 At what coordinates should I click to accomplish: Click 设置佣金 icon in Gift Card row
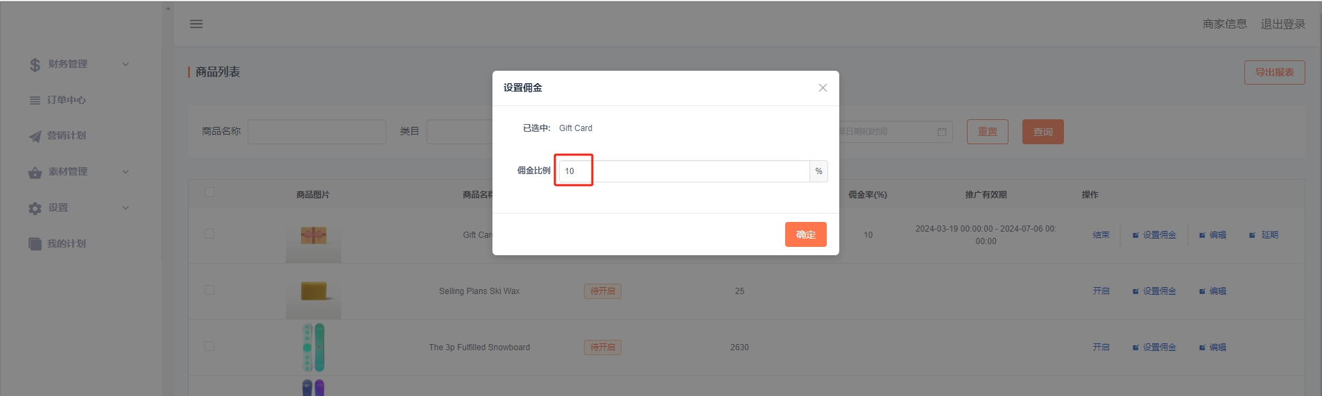(1135, 235)
